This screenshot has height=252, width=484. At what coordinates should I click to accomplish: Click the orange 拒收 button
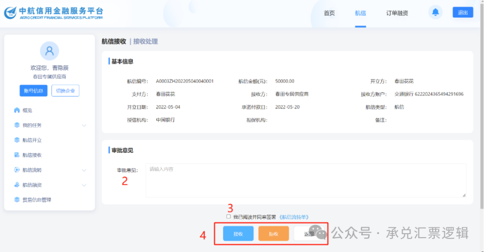click(x=273, y=234)
